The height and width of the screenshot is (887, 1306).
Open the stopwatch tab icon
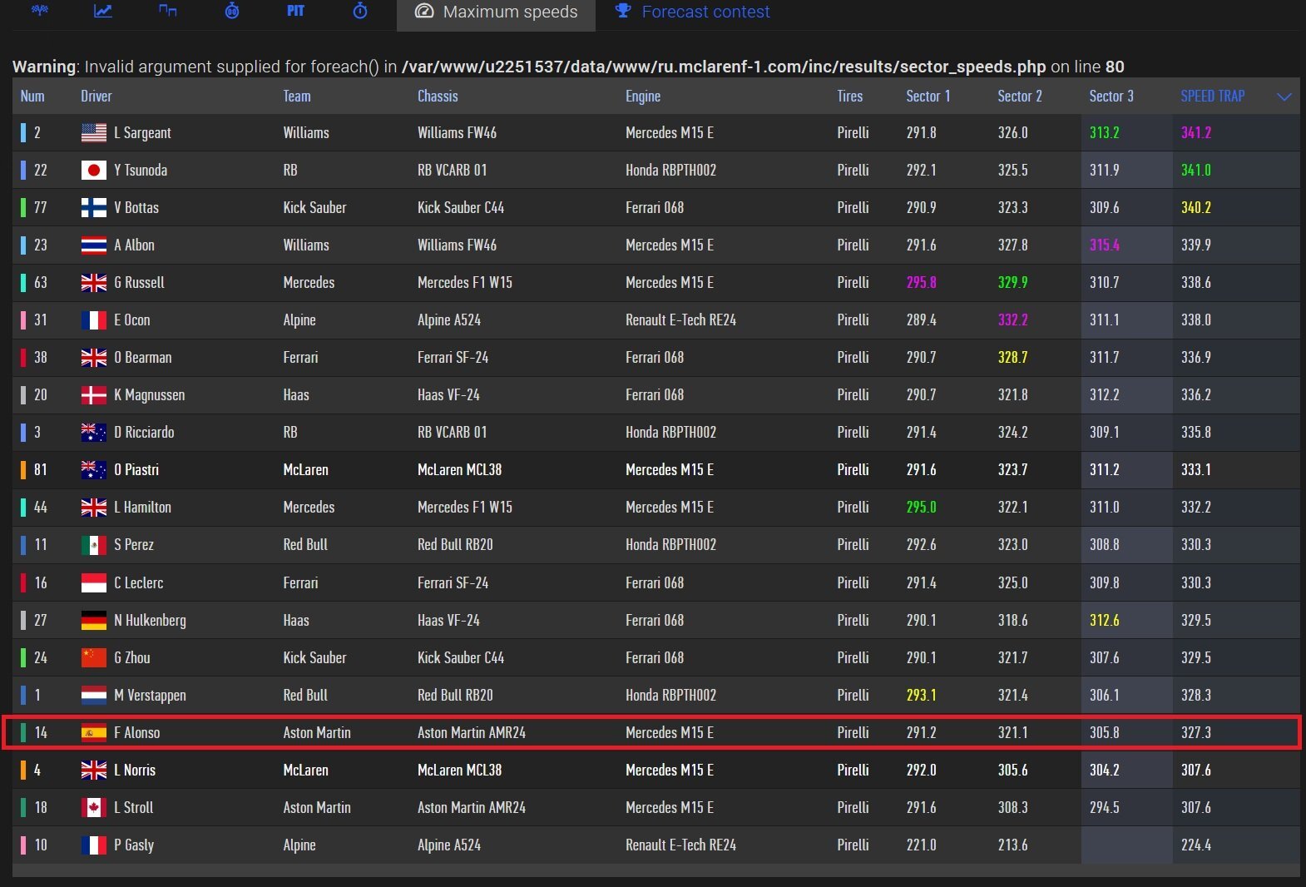[360, 11]
